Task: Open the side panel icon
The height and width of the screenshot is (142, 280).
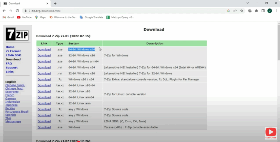Action: [263, 11]
